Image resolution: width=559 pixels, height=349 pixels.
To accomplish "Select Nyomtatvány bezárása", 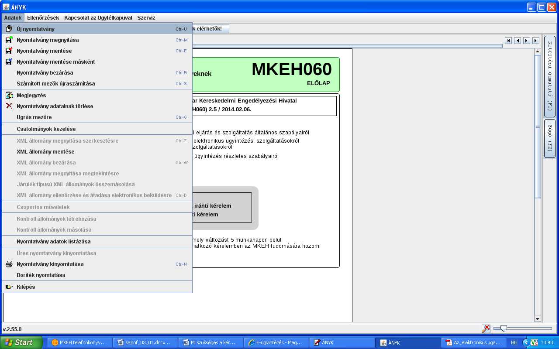I will click(x=97, y=72).
